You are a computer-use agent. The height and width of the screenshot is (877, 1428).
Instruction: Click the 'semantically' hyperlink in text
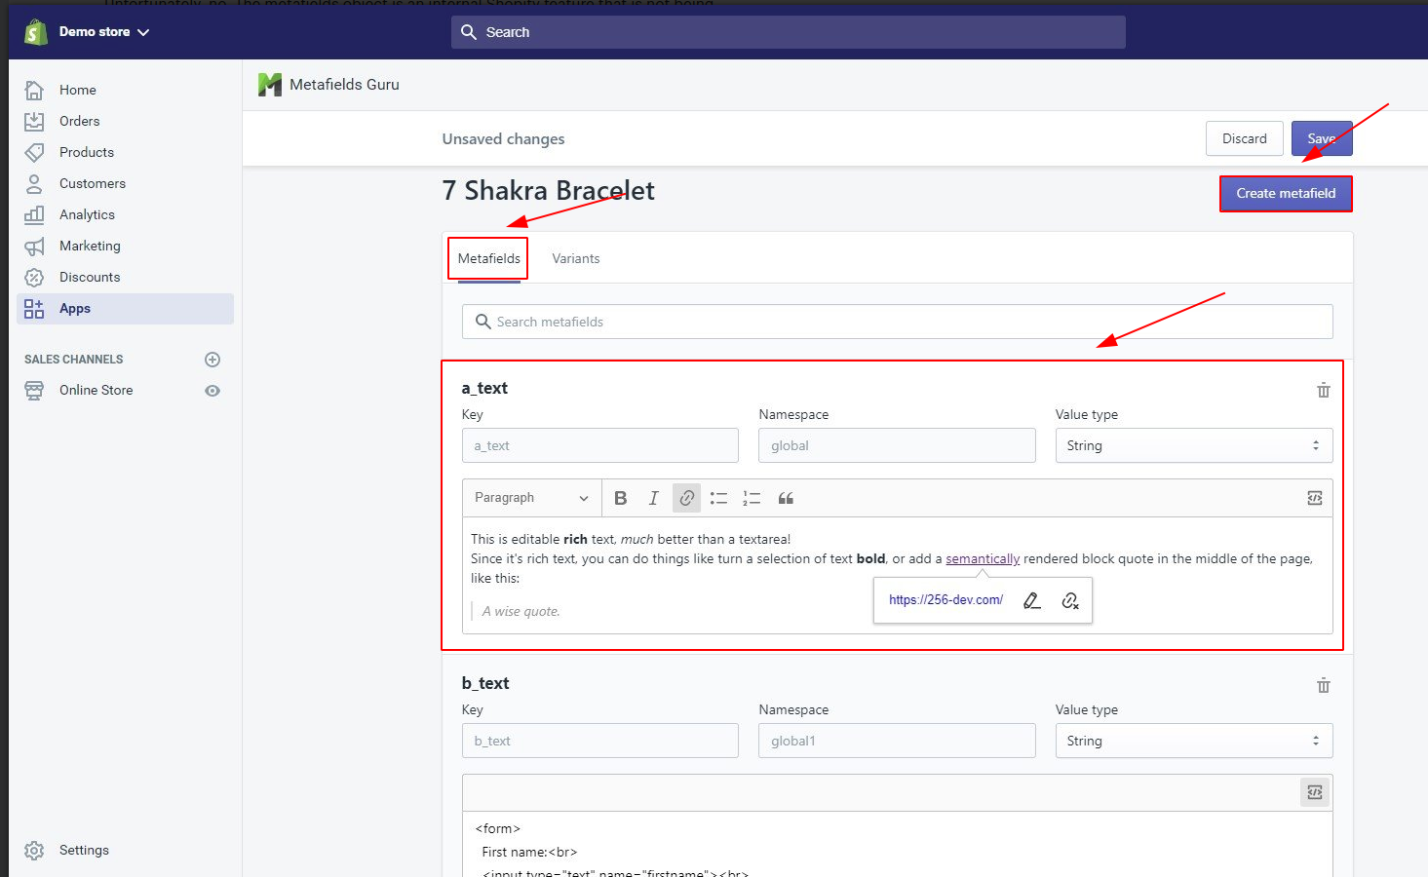coord(983,558)
